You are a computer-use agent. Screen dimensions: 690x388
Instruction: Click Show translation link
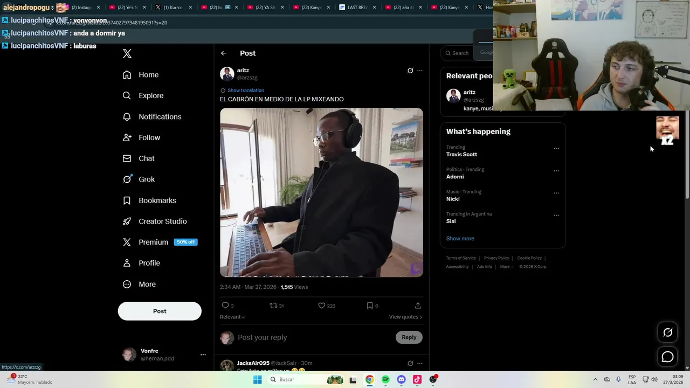coord(246,91)
